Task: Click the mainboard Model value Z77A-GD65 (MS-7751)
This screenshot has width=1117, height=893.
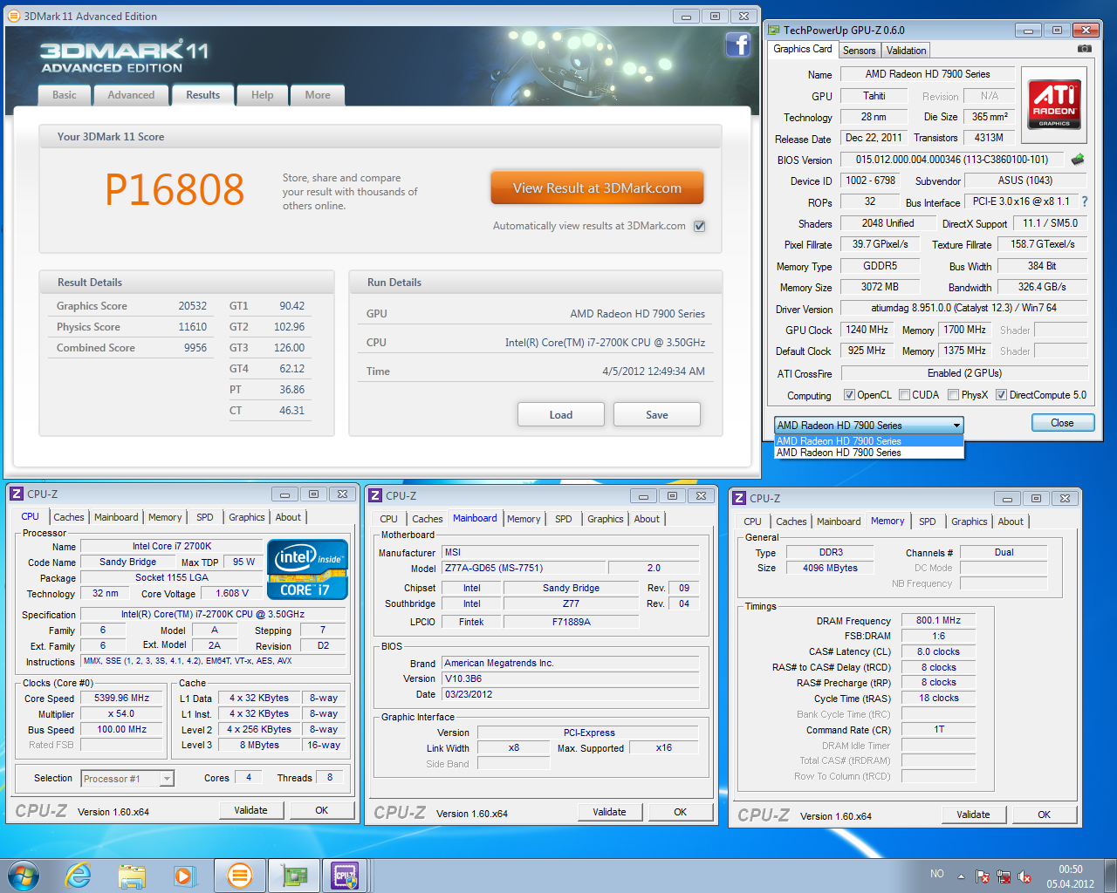Action: [x=526, y=568]
